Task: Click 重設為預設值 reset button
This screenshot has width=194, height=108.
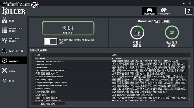Action: 48,104
